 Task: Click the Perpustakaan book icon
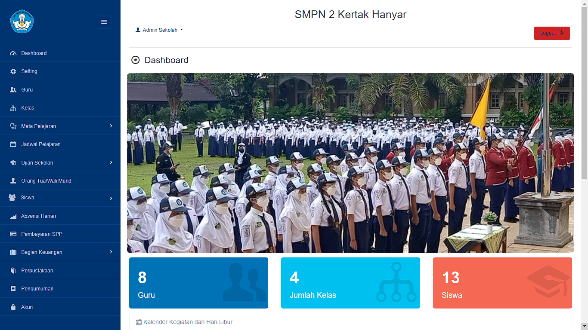[x=13, y=270]
